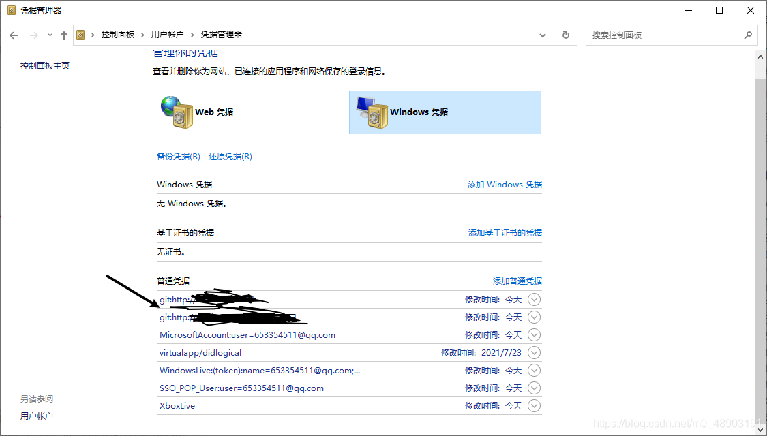Screen dimensions: 767x436
Task: Select 控制面板主页 in the sidebar
Action: pos(44,65)
